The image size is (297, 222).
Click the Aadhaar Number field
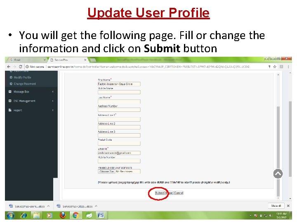coord(119,110)
